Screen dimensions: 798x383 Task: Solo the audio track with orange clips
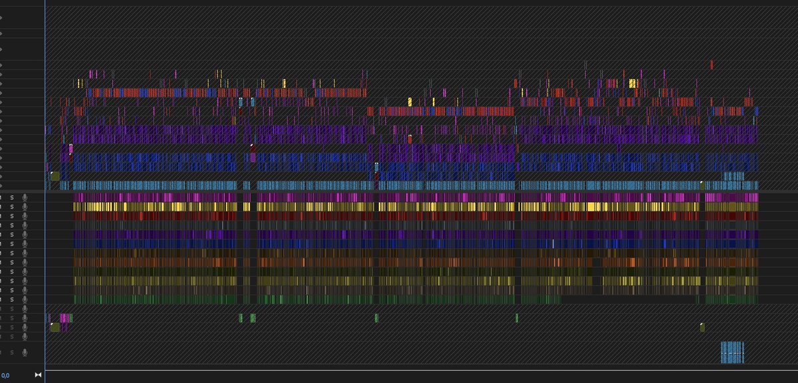[12, 262]
